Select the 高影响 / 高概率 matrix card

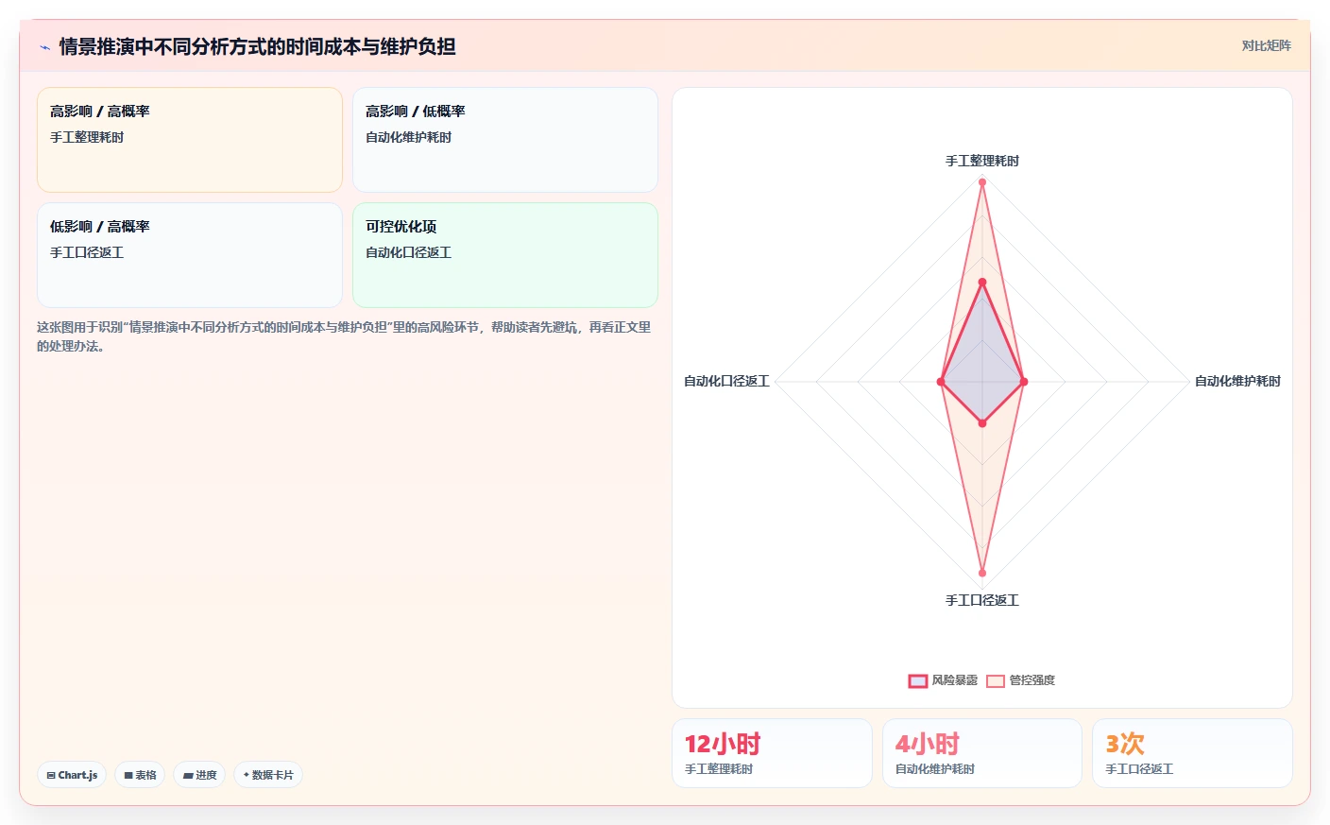pos(190,140)
